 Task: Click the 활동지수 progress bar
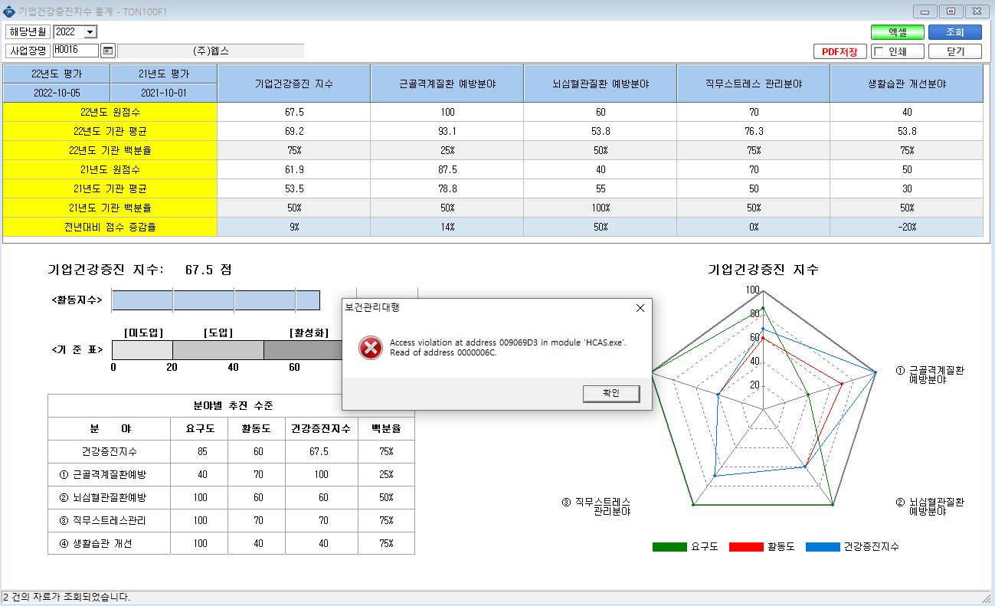pyautogui.click(x=216, y=300)
